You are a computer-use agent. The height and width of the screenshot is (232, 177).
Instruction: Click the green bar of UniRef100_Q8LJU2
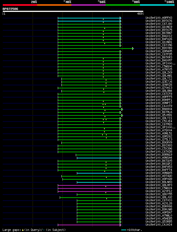tap(90, 197)
